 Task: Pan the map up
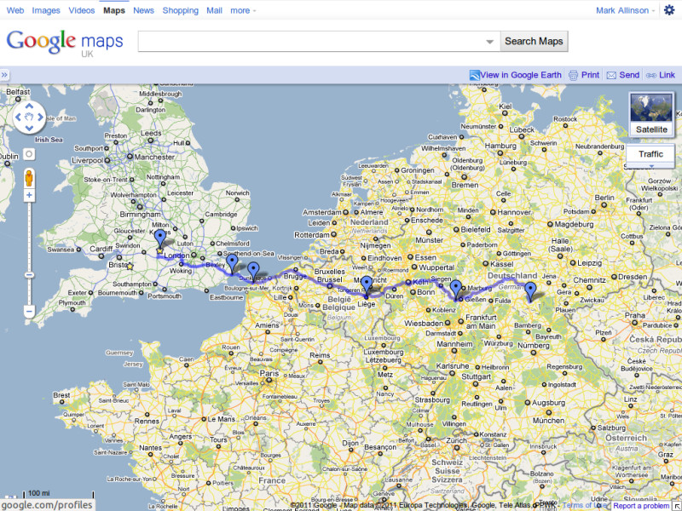(29, 106)
